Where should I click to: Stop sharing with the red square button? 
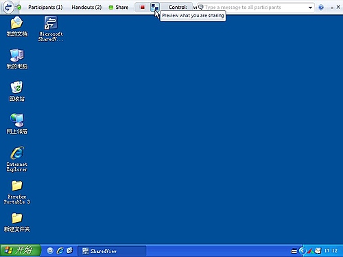pyautogui.click(x=143, y=8)
